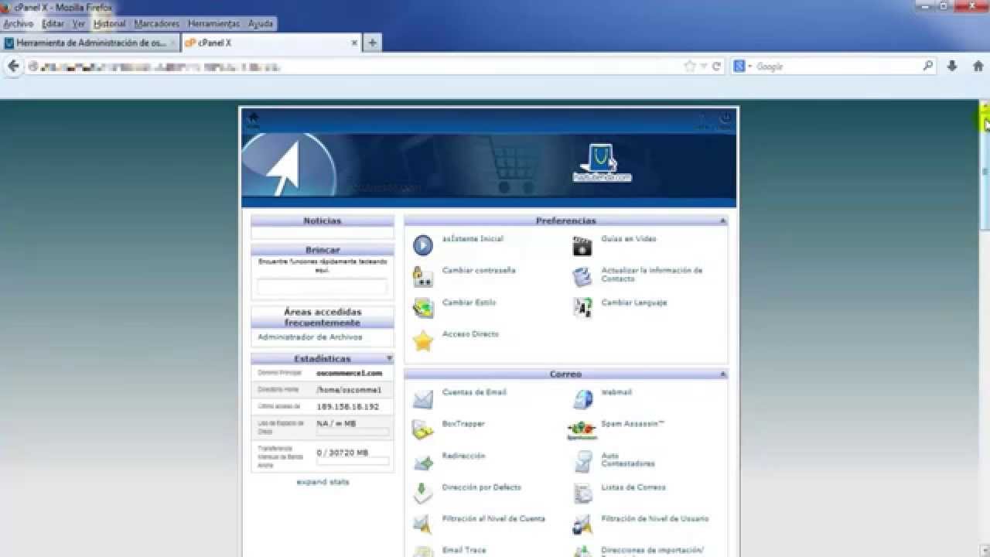The image size is (990, 557).
Task: Click Filtración de Nivel de Usuario icon
Action: [x=582, y=525]
